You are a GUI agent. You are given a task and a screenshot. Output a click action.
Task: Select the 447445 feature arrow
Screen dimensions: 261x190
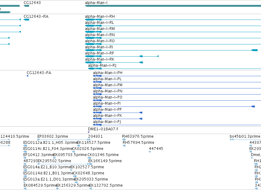150,152
